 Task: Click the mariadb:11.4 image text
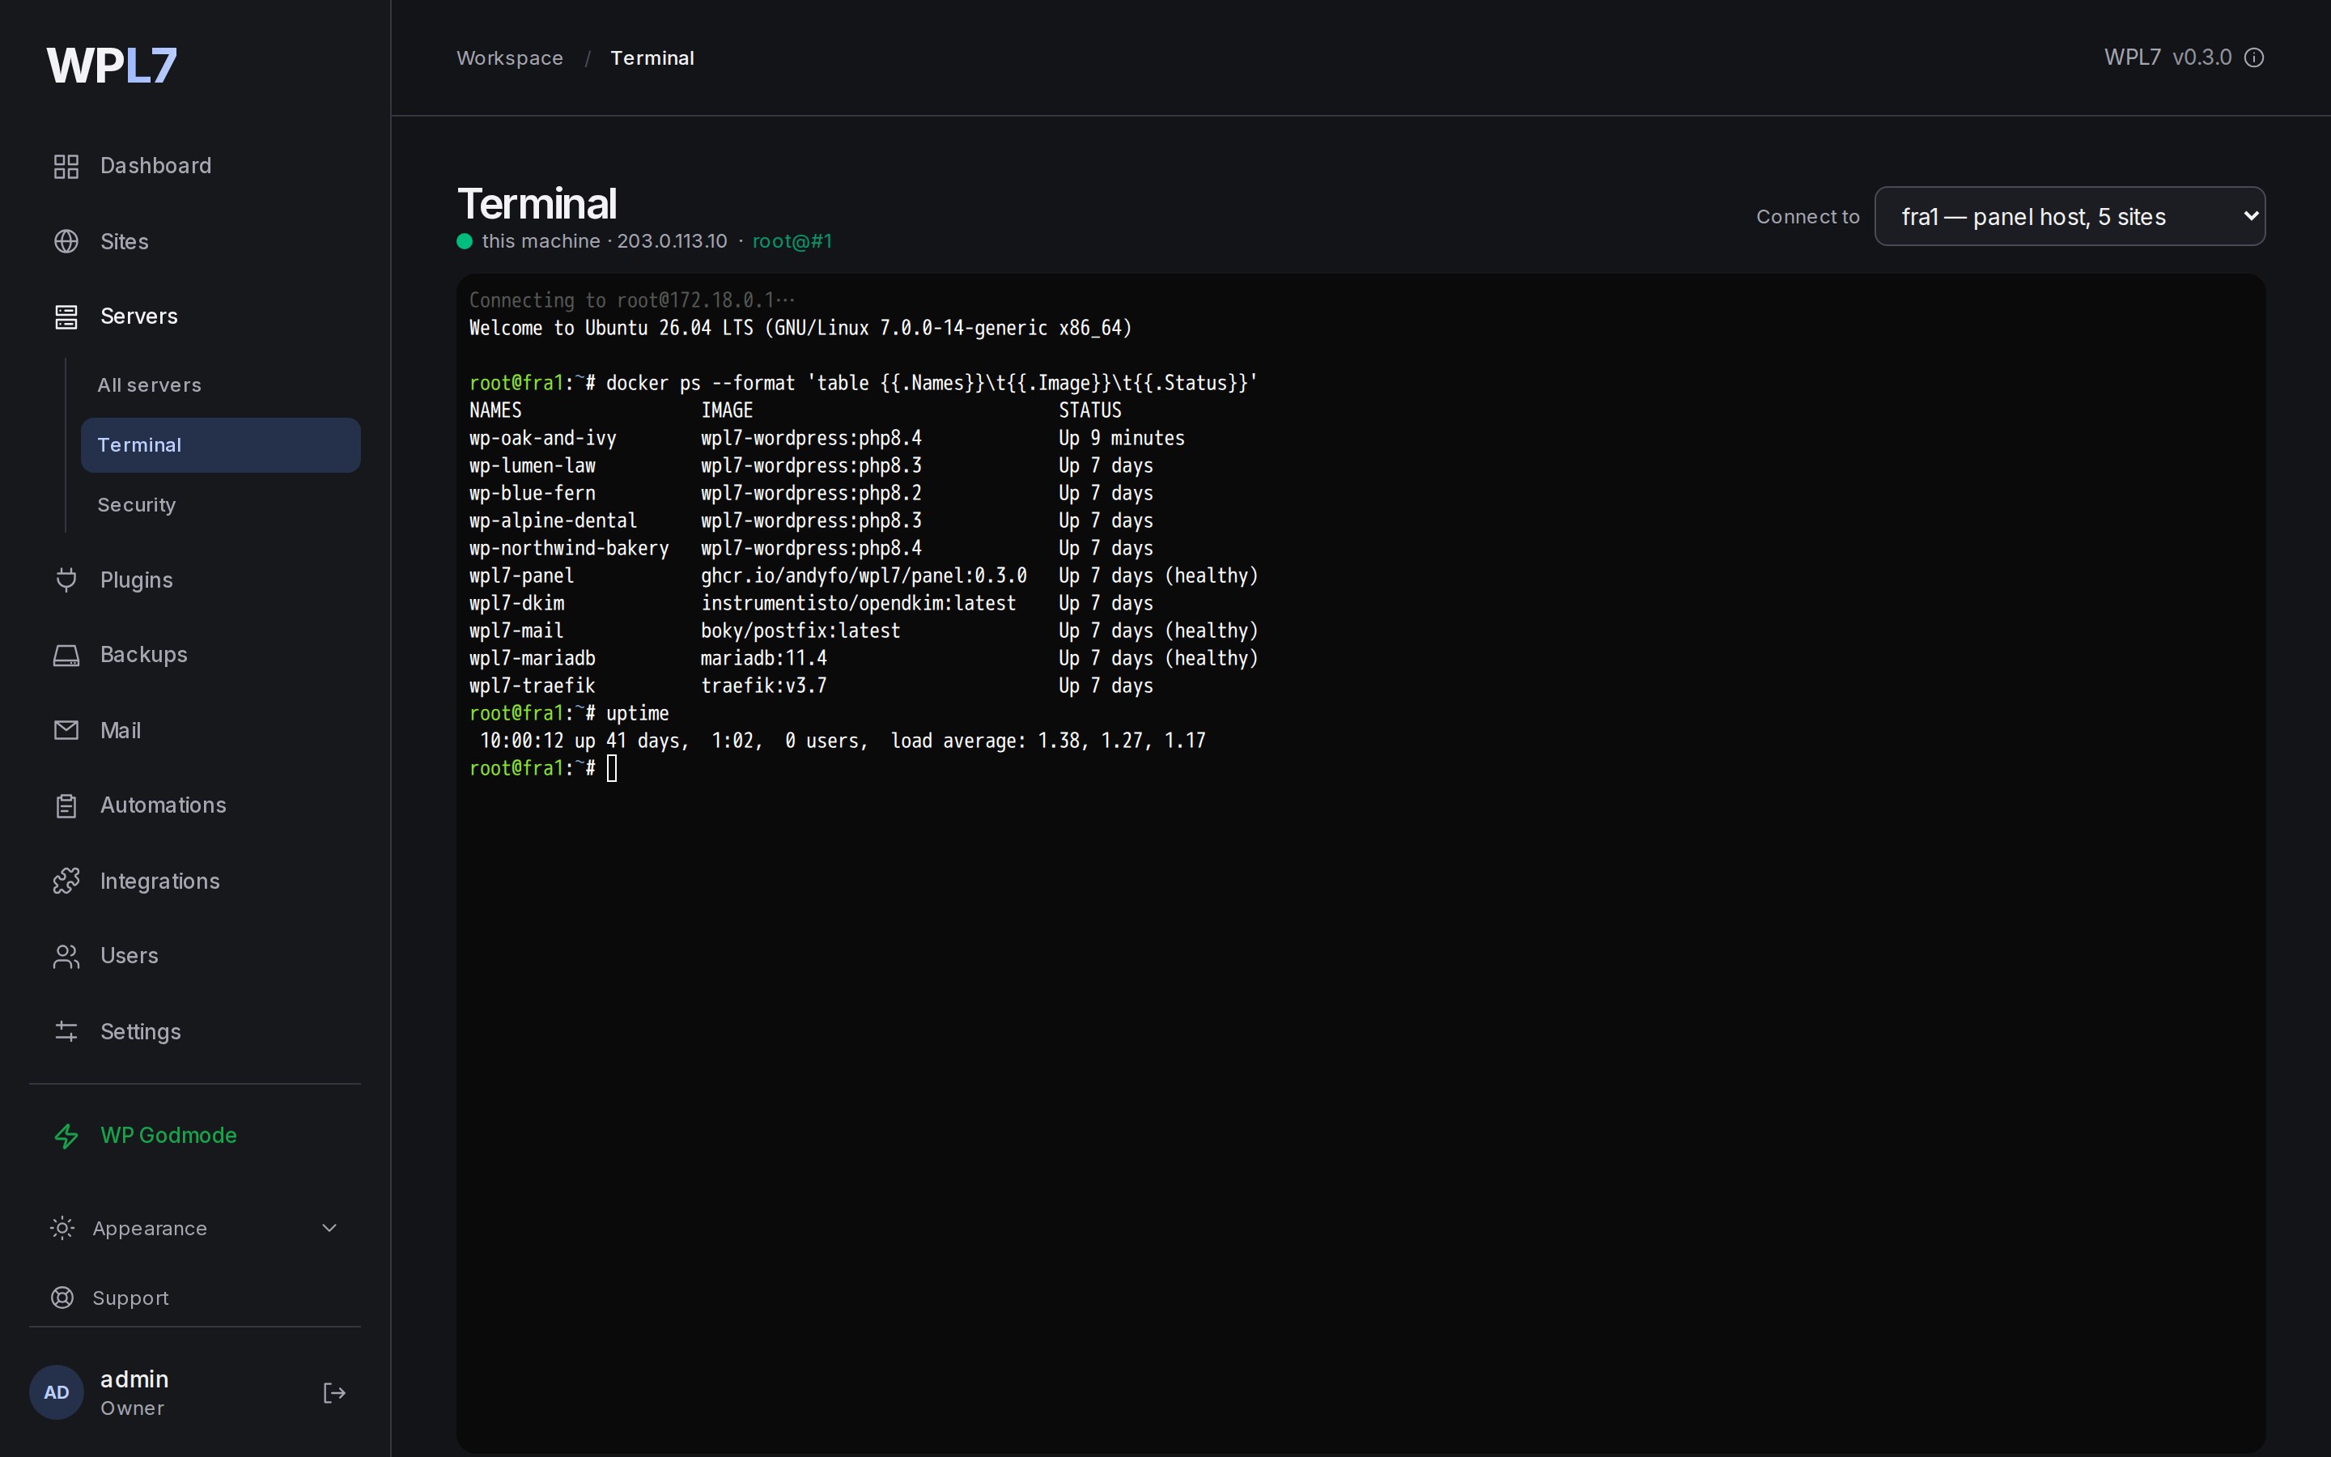(x=763, y=658)
